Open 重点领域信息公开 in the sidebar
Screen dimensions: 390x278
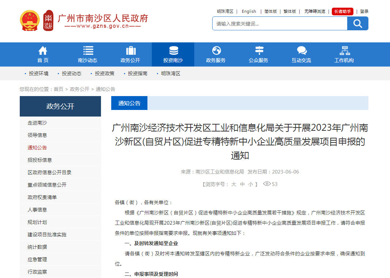[47, 185]
